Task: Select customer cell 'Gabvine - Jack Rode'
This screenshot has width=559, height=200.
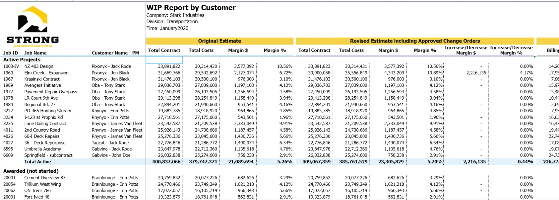Action: [112, 149]
